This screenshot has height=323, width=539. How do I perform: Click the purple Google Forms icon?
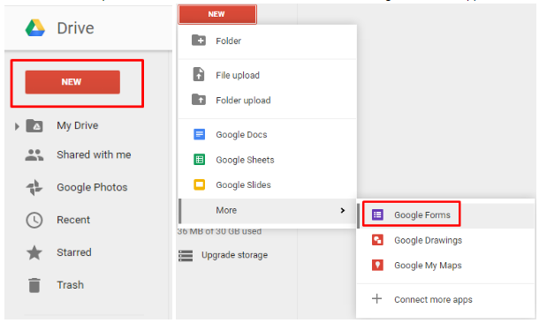(377, 214)
